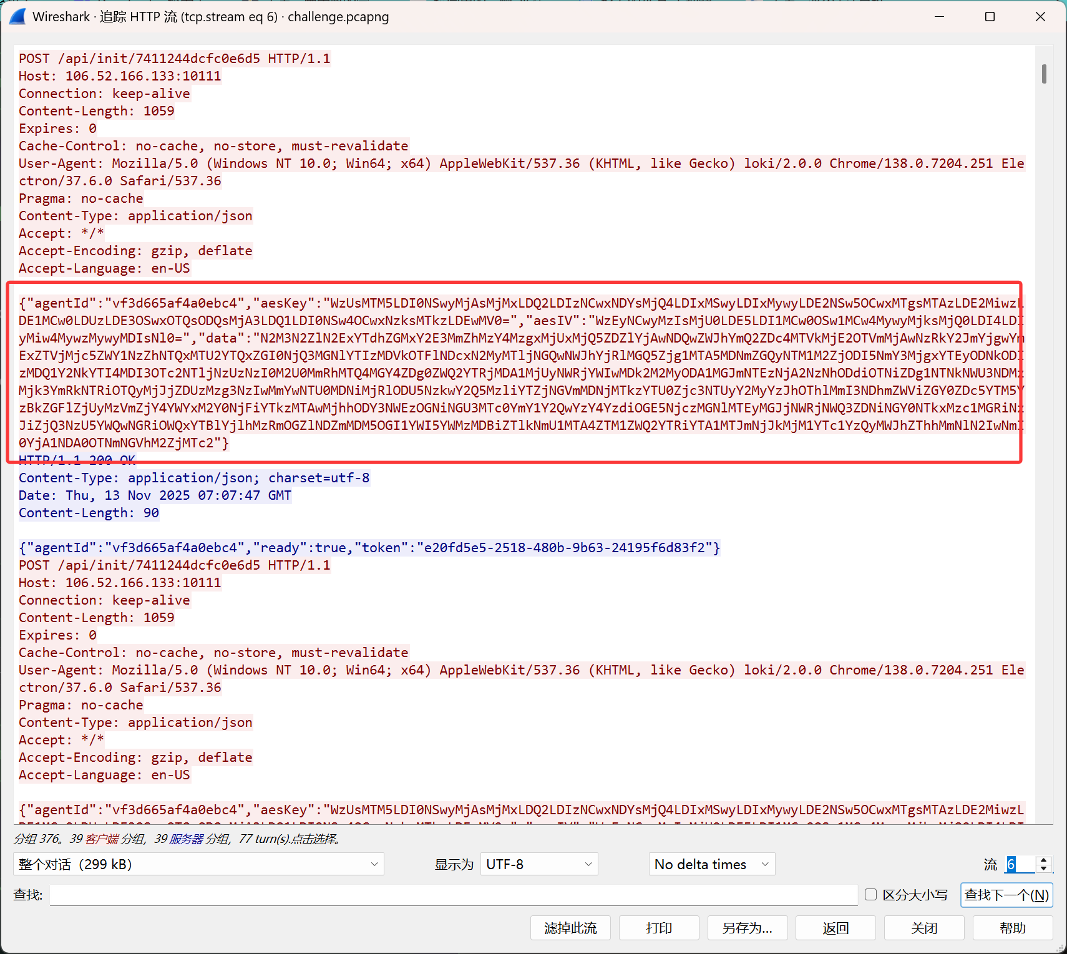This screenshot has height=954, width=1067.
Task: Click the stream content vertical scrollbar thumb
Action: (1044, 74)
